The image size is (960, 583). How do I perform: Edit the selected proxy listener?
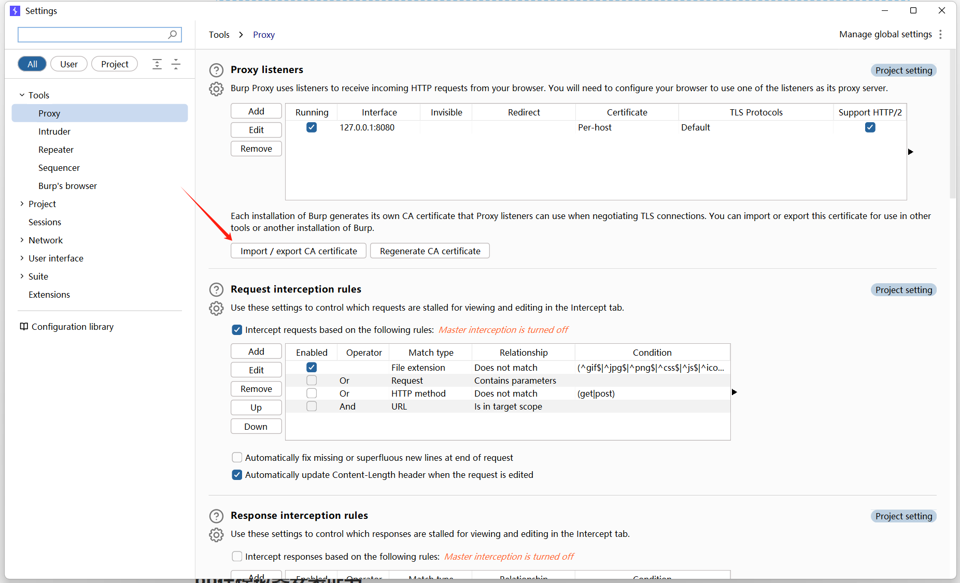click(256, 130)
